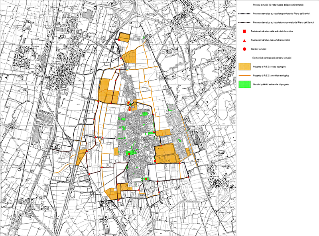The height and width of the screenshot is (236, 319).
Task: Click the red circle symbol in the legend
Action: 244,49
